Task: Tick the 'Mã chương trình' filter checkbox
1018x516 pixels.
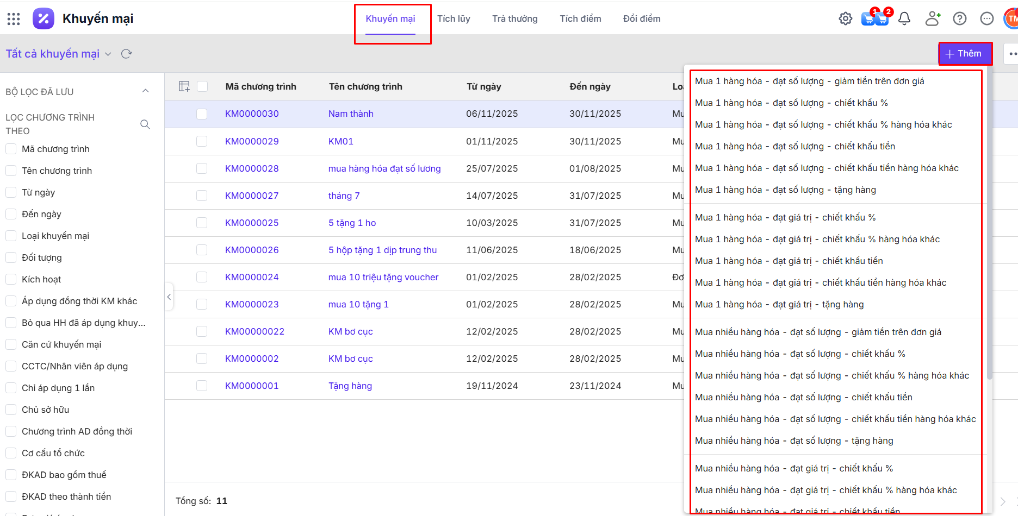Action: (x=11, y=149)
